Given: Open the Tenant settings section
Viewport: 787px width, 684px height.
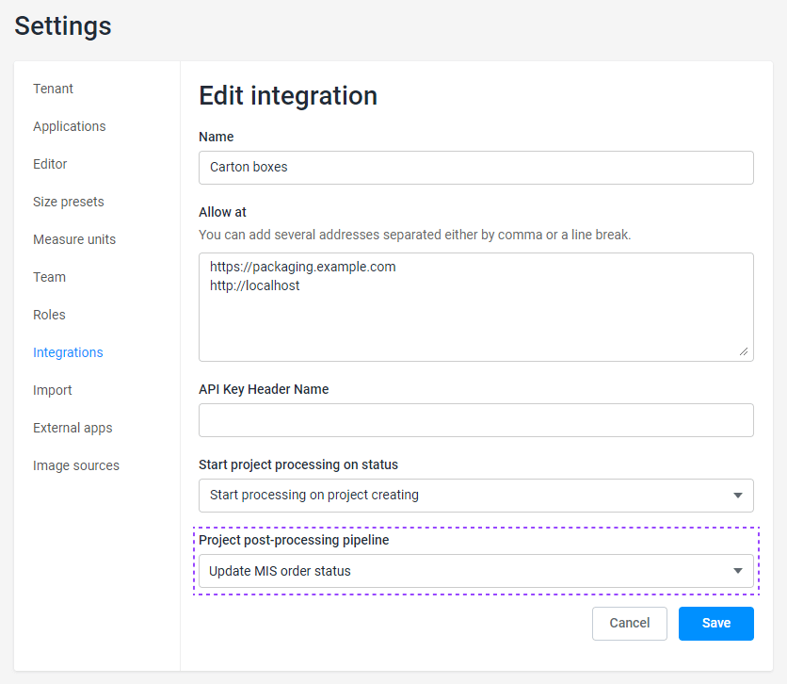Looking at the screenshot, I should [53, 89].
